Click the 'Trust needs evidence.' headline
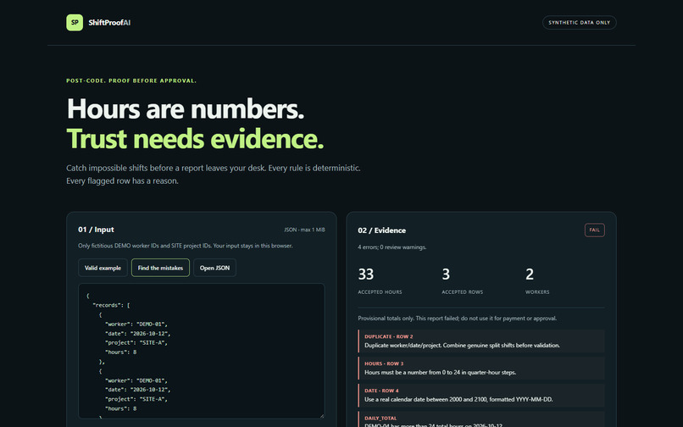 point(195,139)
